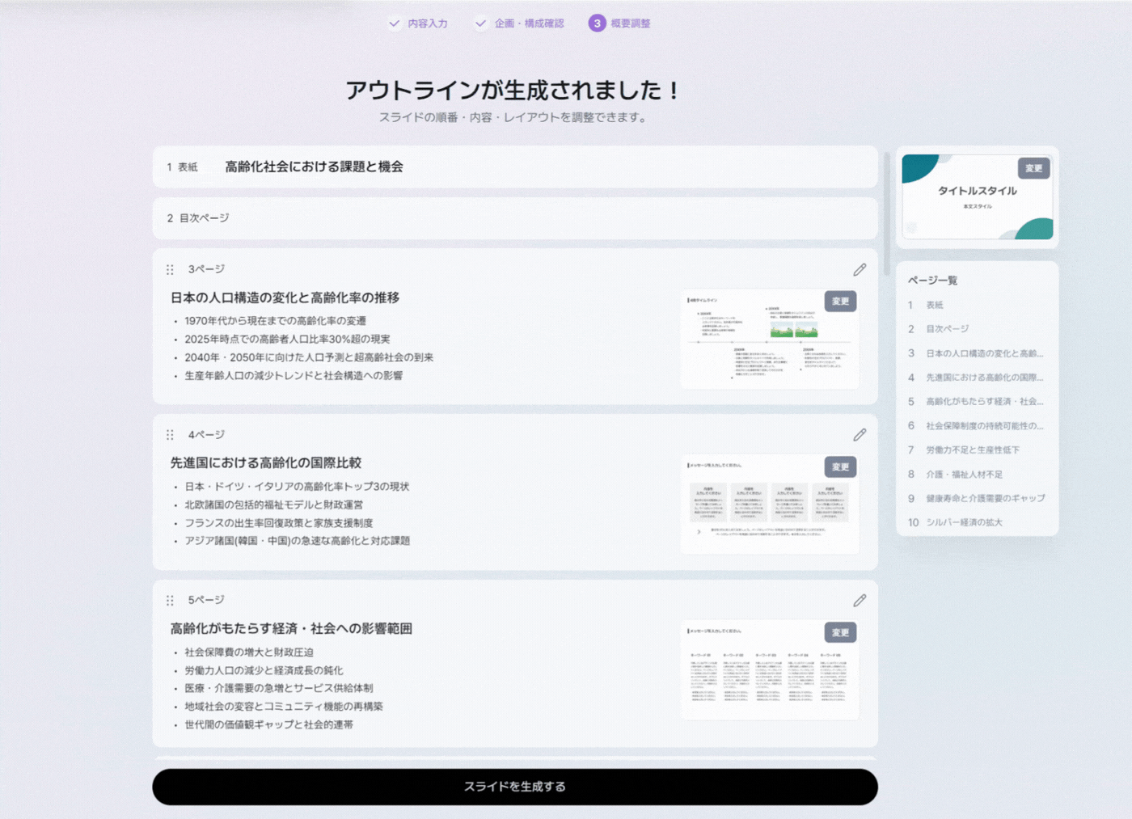Viewport: 1132px width, 819px height.
Task: Click the drag handle icon on the 3ページ card
Action: tap(170, 269)
